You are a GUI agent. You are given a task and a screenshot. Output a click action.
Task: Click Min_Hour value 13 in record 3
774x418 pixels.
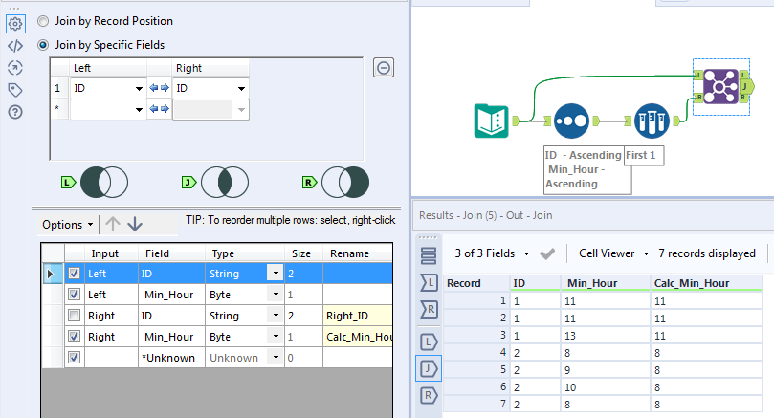[x=606, y=336]
